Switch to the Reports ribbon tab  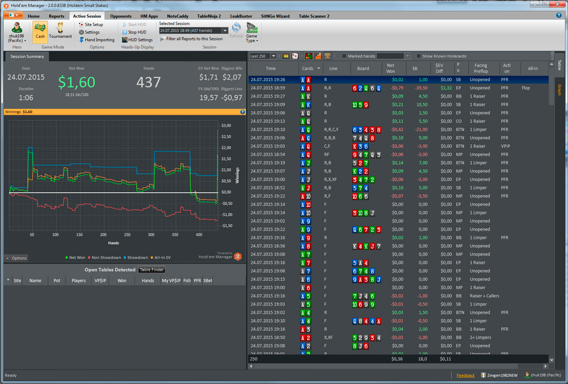pyautogui.click(x=56, y=16)
